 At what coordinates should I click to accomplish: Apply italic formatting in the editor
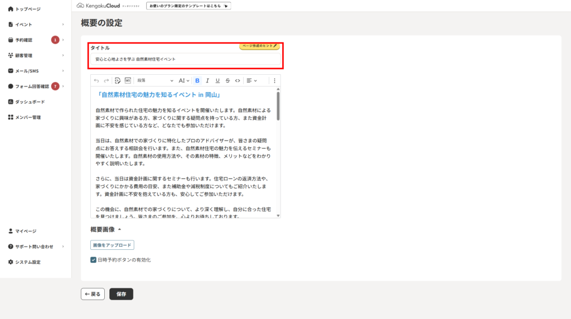(x=207, y=81)
